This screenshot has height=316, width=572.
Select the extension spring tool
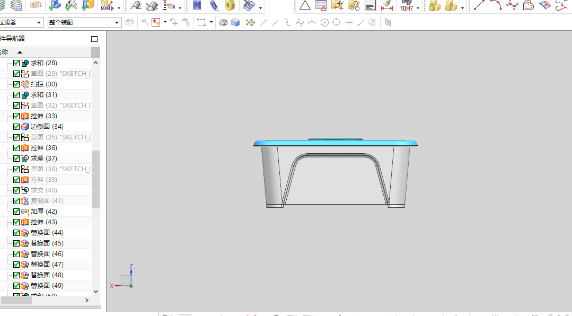click(214, 5)
